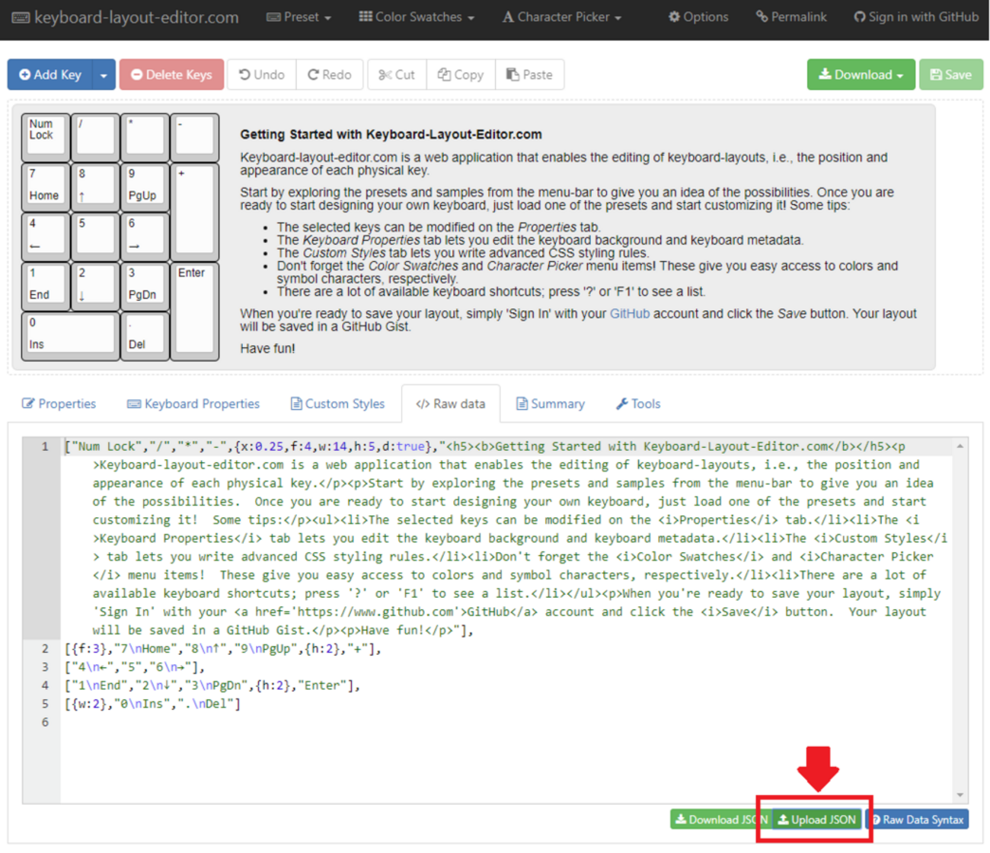Click into raw data line 2 code
This screenshot has height=853, width=990.
(223, 649)
